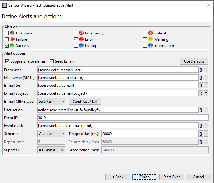Click the yellow Warning severity icon

pos(150,39)
